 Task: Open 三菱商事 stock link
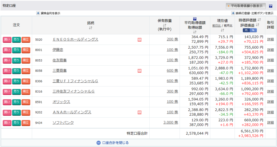tap(60, 71)
